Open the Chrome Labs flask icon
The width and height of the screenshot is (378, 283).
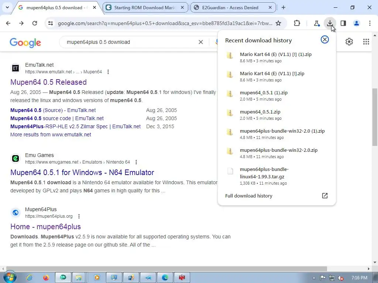316,23
